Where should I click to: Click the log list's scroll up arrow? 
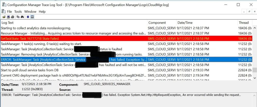point(254,28)
